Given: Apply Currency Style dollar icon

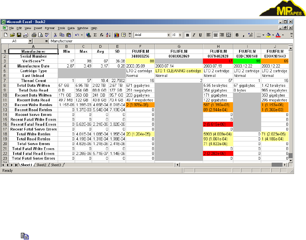Looking at the screenshot, I should (237, 35).
